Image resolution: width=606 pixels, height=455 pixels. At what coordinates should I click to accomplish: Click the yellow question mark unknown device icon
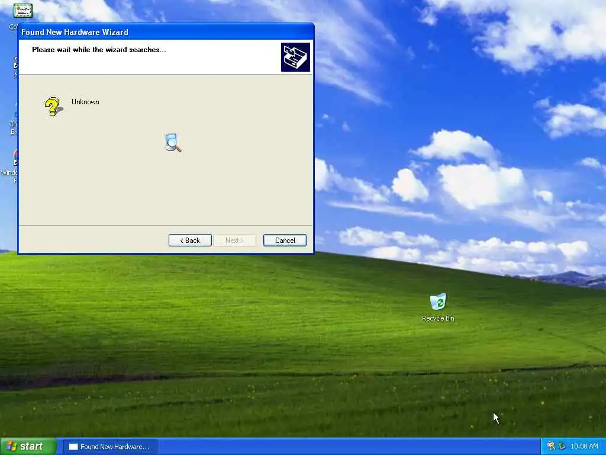54,107
